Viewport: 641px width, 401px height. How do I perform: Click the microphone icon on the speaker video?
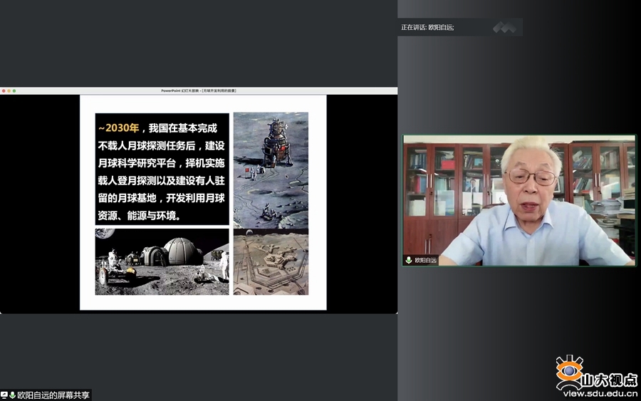coord(409,260)
